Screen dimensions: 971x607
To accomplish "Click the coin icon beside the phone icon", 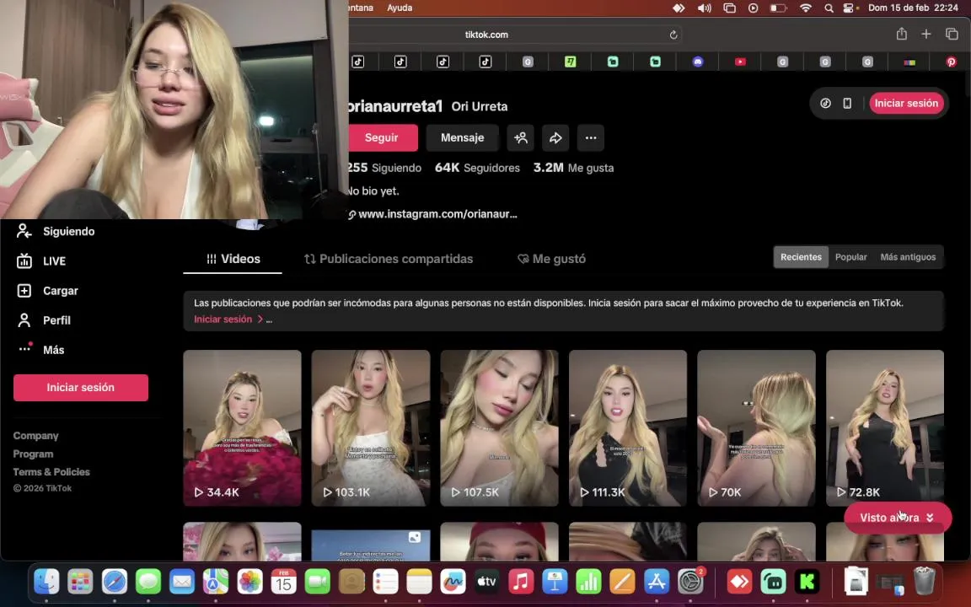I will tap(825, 104).
